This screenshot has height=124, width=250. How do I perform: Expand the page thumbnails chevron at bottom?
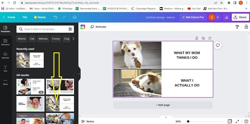click(166, 117)
